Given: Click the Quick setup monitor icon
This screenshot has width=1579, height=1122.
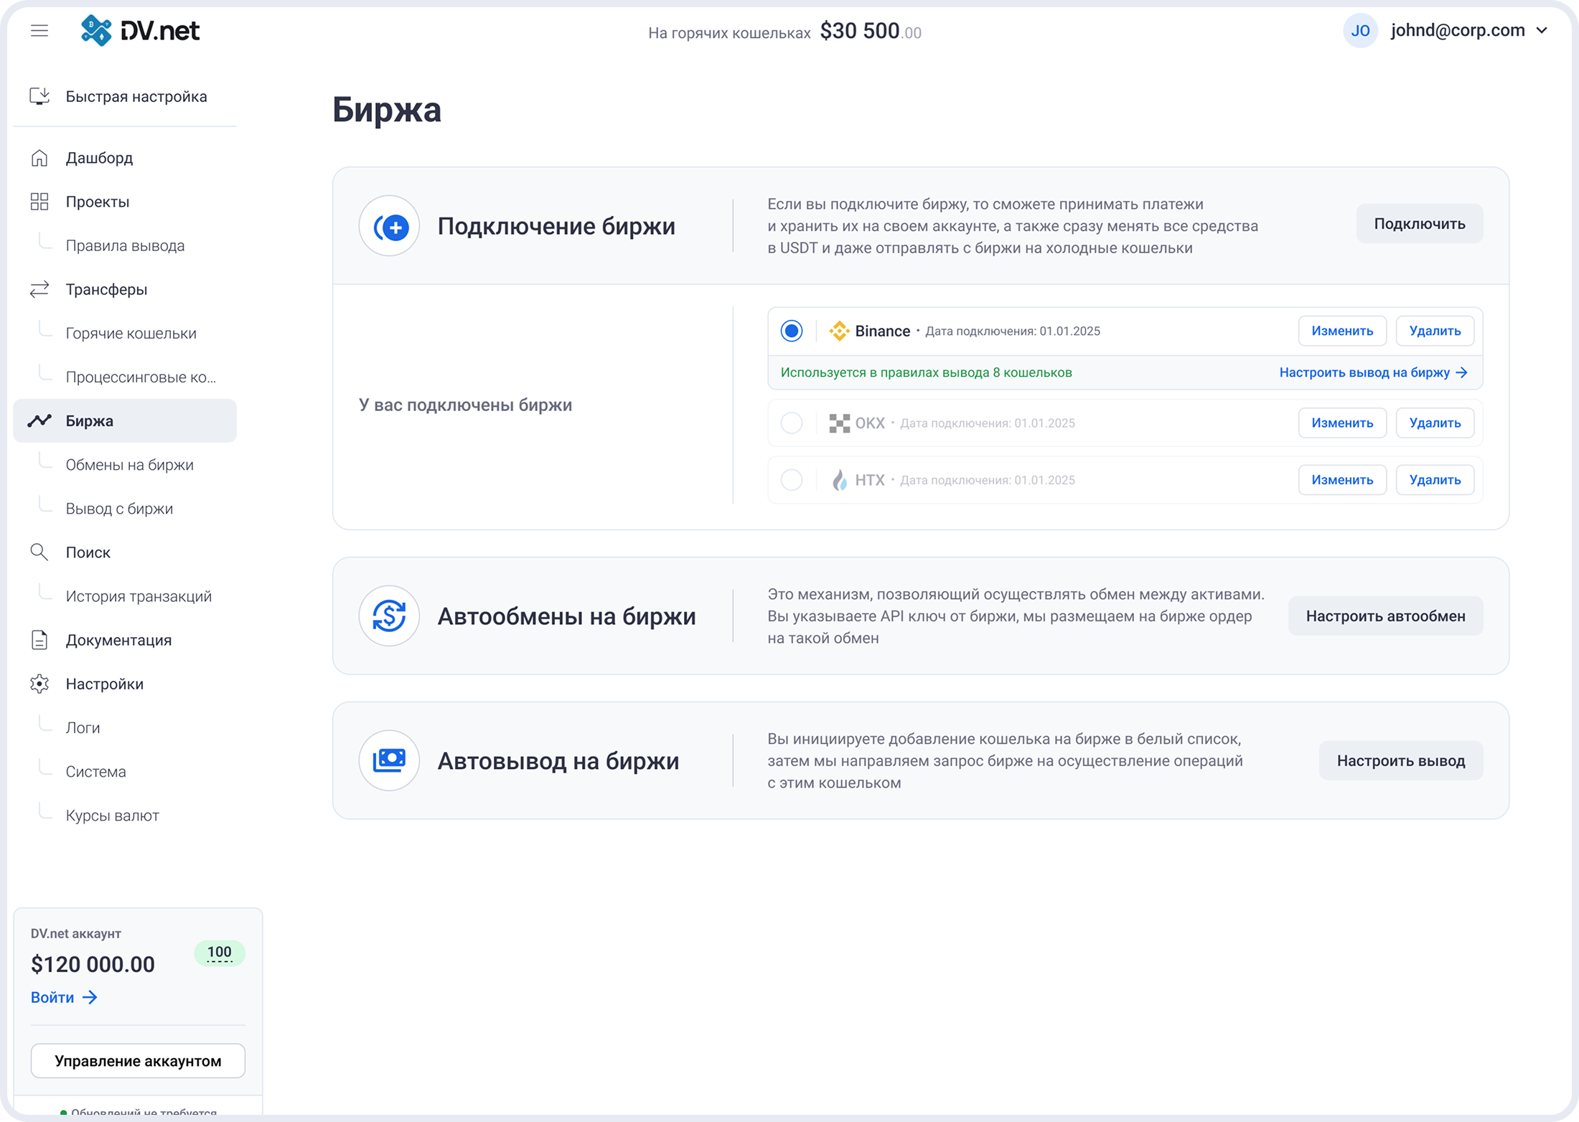Looking at the screenshot, I should click(x=39, y=96).
